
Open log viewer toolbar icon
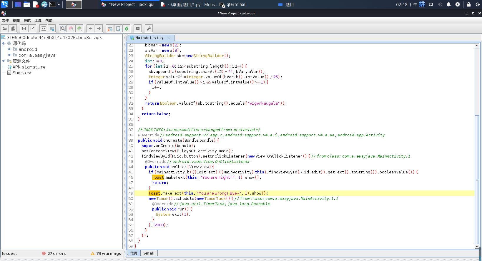[137, 29]
